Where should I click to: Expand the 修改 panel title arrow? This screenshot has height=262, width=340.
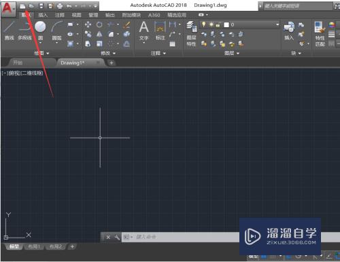[114, 54]
